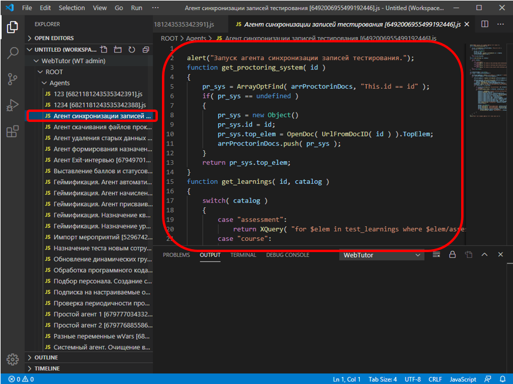The width and height of the screenshot is (513, 384).
Task: Switch to the Problems tab
Action: 176,255
